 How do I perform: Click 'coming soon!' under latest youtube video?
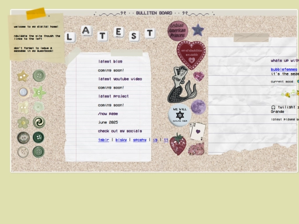point(111,87)
